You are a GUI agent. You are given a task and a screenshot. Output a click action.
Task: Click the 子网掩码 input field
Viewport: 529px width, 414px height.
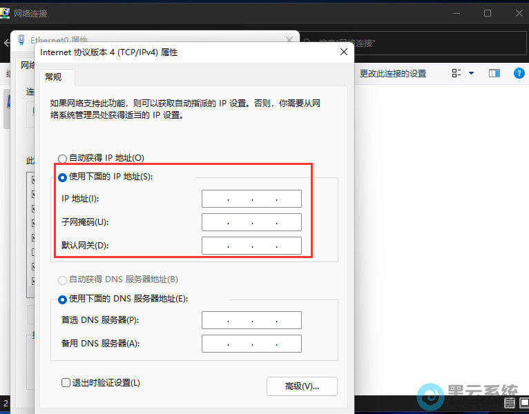(251, 222)
